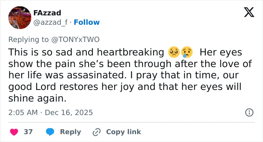Viewport: 263px width, 142px height.
Task: Open FAzzad's profile picture
Action: point(20,18)
